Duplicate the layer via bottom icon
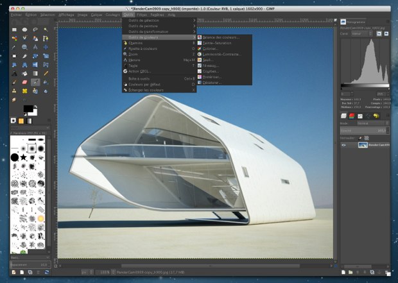The image size is (398, 283). pyautogui.click(x=372, y=272)
